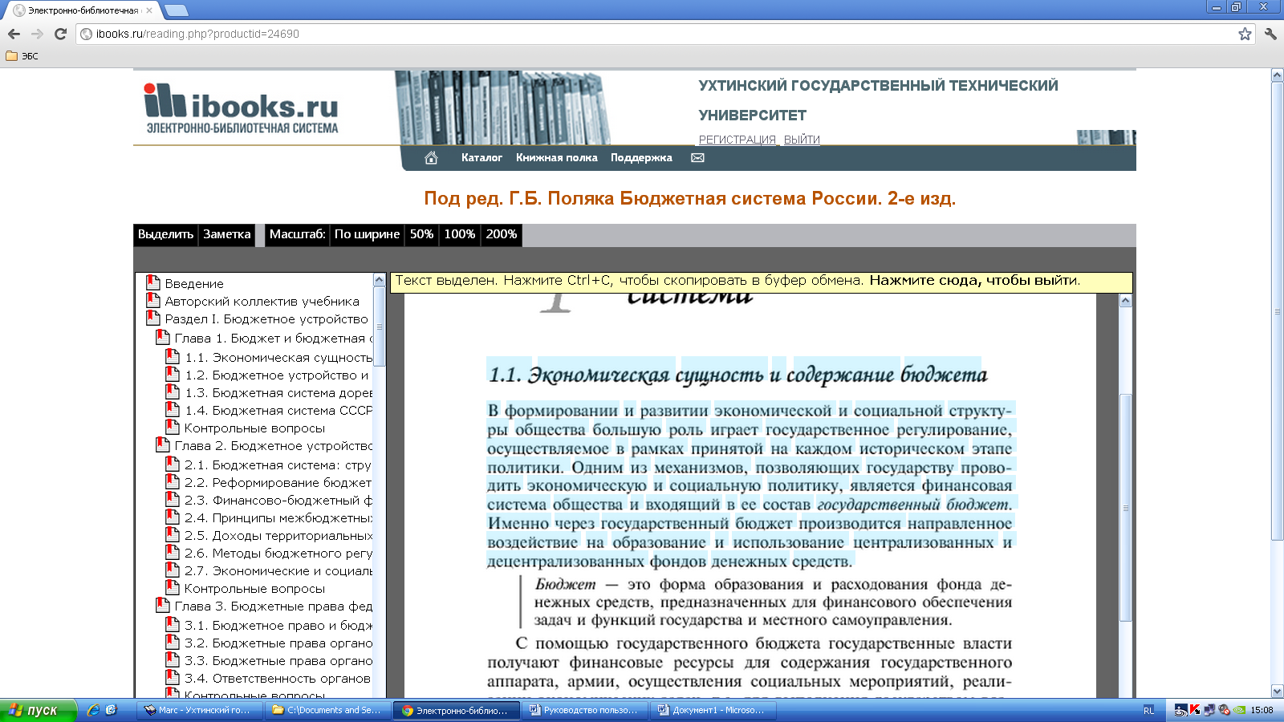Open Контрольные вопросы under Глава 1
1284x722 pixels.
(254, 428)
